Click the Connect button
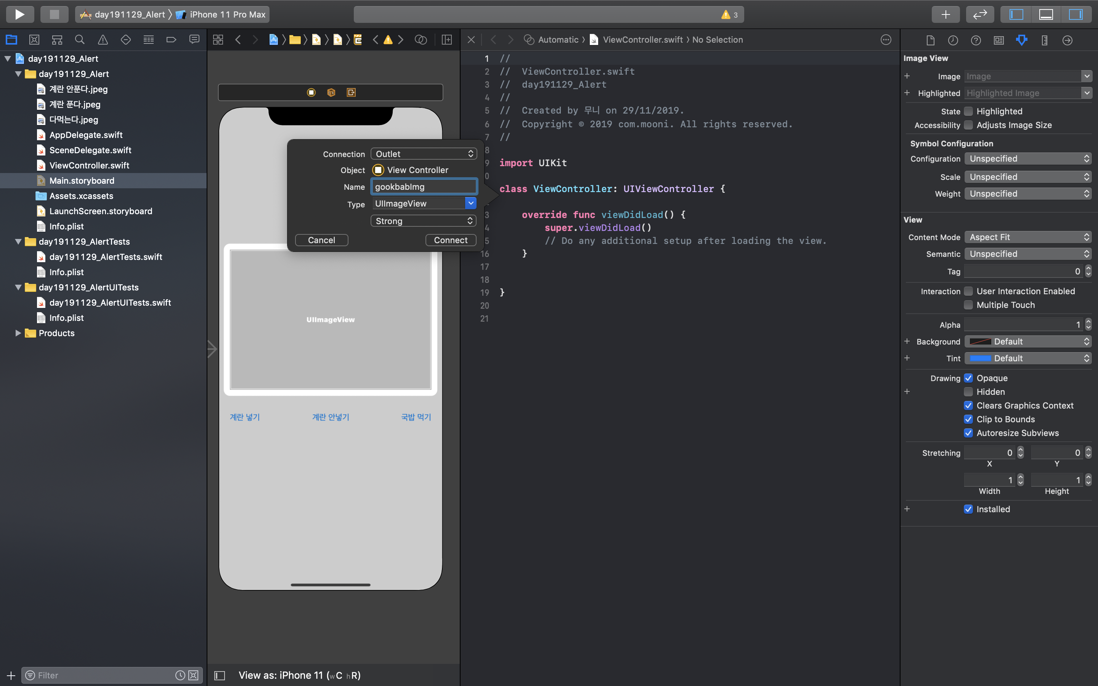Viewport: 1098px width, 686px height. (x=450, y=240)
